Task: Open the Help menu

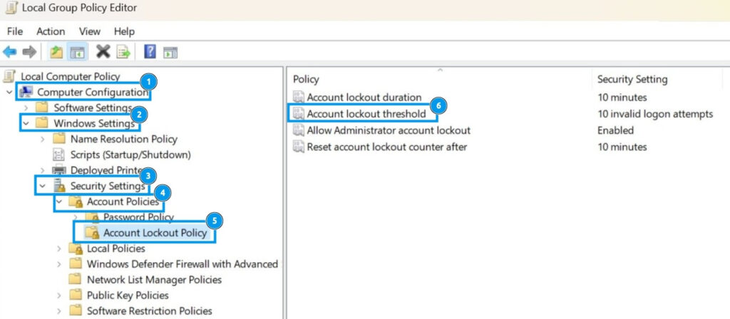Action: point(124,31)
